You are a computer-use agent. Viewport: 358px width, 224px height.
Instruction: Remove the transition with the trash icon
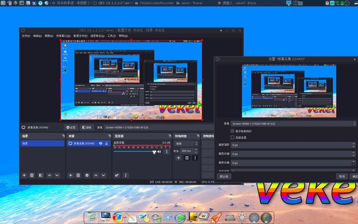tap(187, 158)
